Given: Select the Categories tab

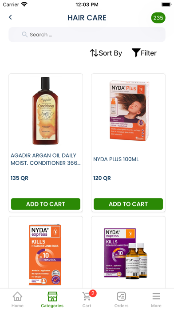Looking at the screenshot, I should point(52,300).
